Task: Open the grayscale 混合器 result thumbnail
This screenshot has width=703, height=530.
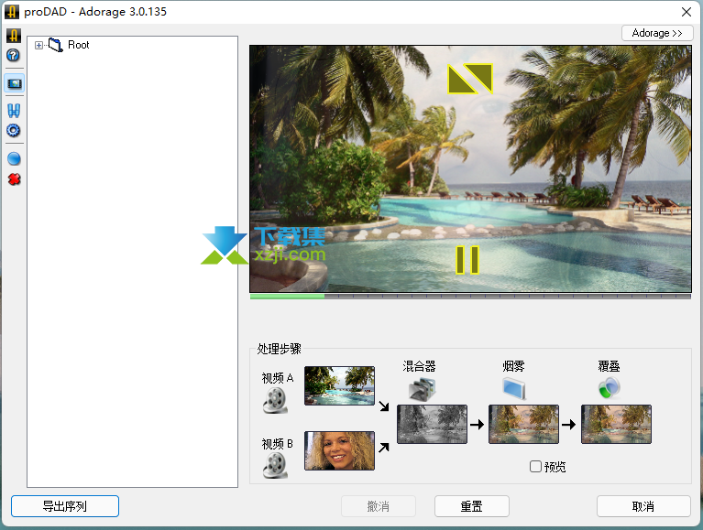Action: 433,425
